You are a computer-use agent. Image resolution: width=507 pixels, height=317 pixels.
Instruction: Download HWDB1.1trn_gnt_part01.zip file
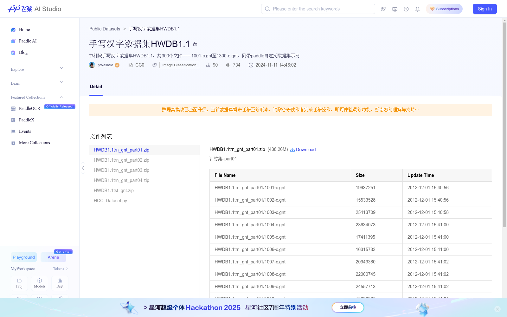tap(303, 150)
